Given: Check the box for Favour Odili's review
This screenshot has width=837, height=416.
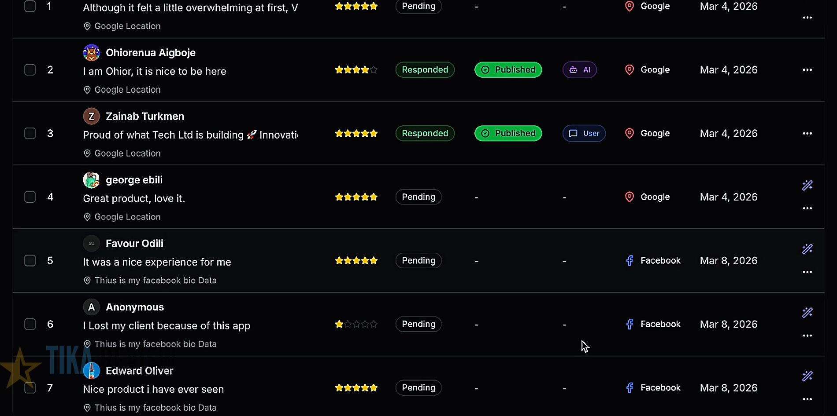Looking at the screenshot, I should pos(30,261).
